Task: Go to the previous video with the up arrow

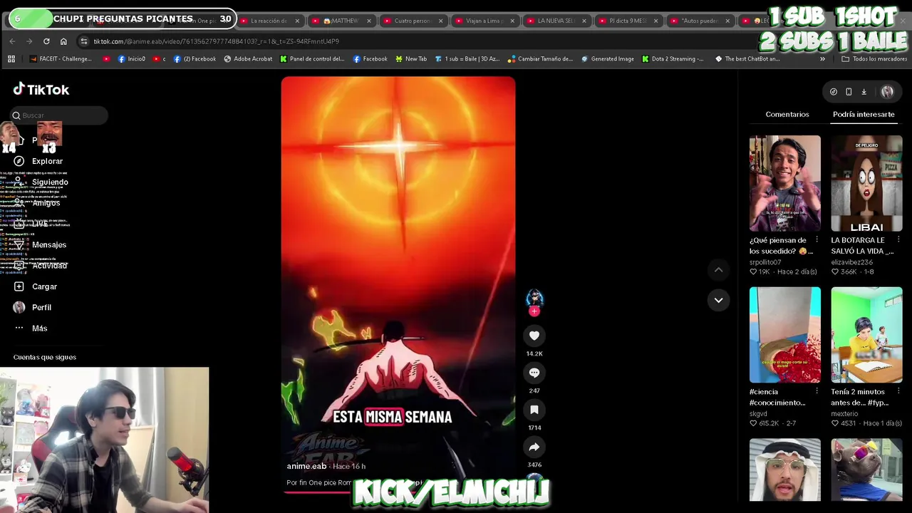Action: [x=718, y=269]
